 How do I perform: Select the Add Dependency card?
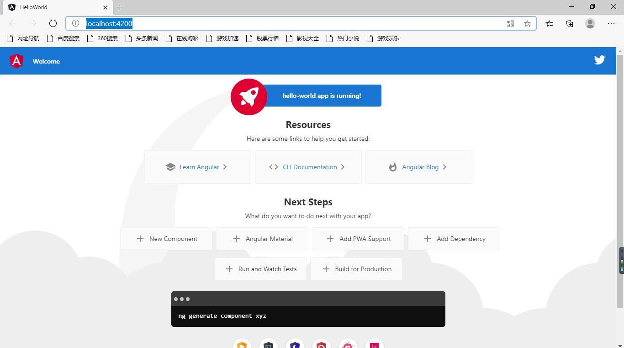[x=454, y=239]
